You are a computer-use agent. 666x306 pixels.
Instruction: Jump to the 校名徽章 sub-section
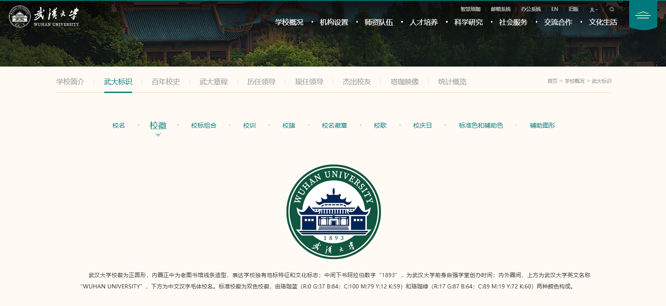(334, 126)
